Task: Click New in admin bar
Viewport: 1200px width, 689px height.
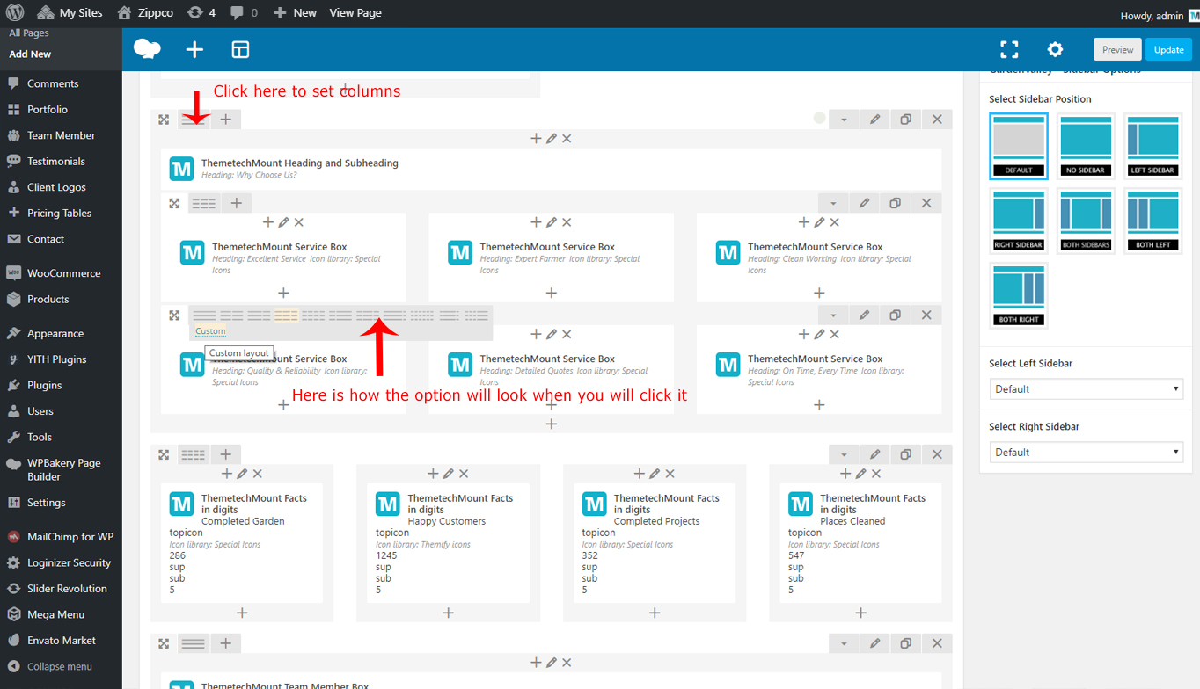Action: pos(295,13)
